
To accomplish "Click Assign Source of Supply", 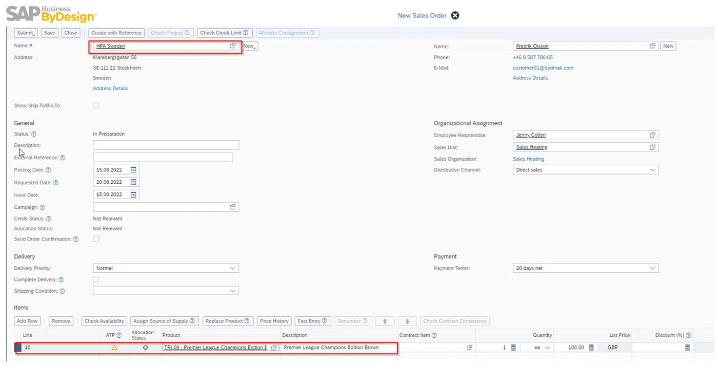I will coord(164,321).
